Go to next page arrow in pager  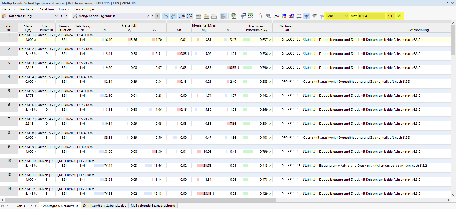31,206
